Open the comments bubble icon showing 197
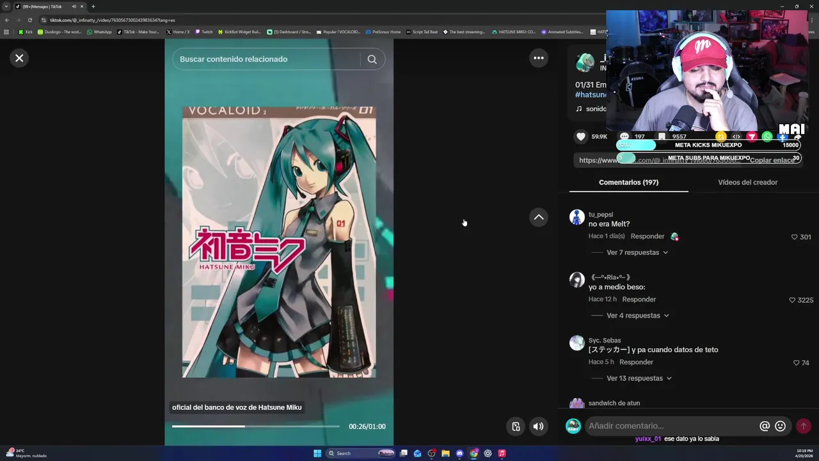 point(624,136)
